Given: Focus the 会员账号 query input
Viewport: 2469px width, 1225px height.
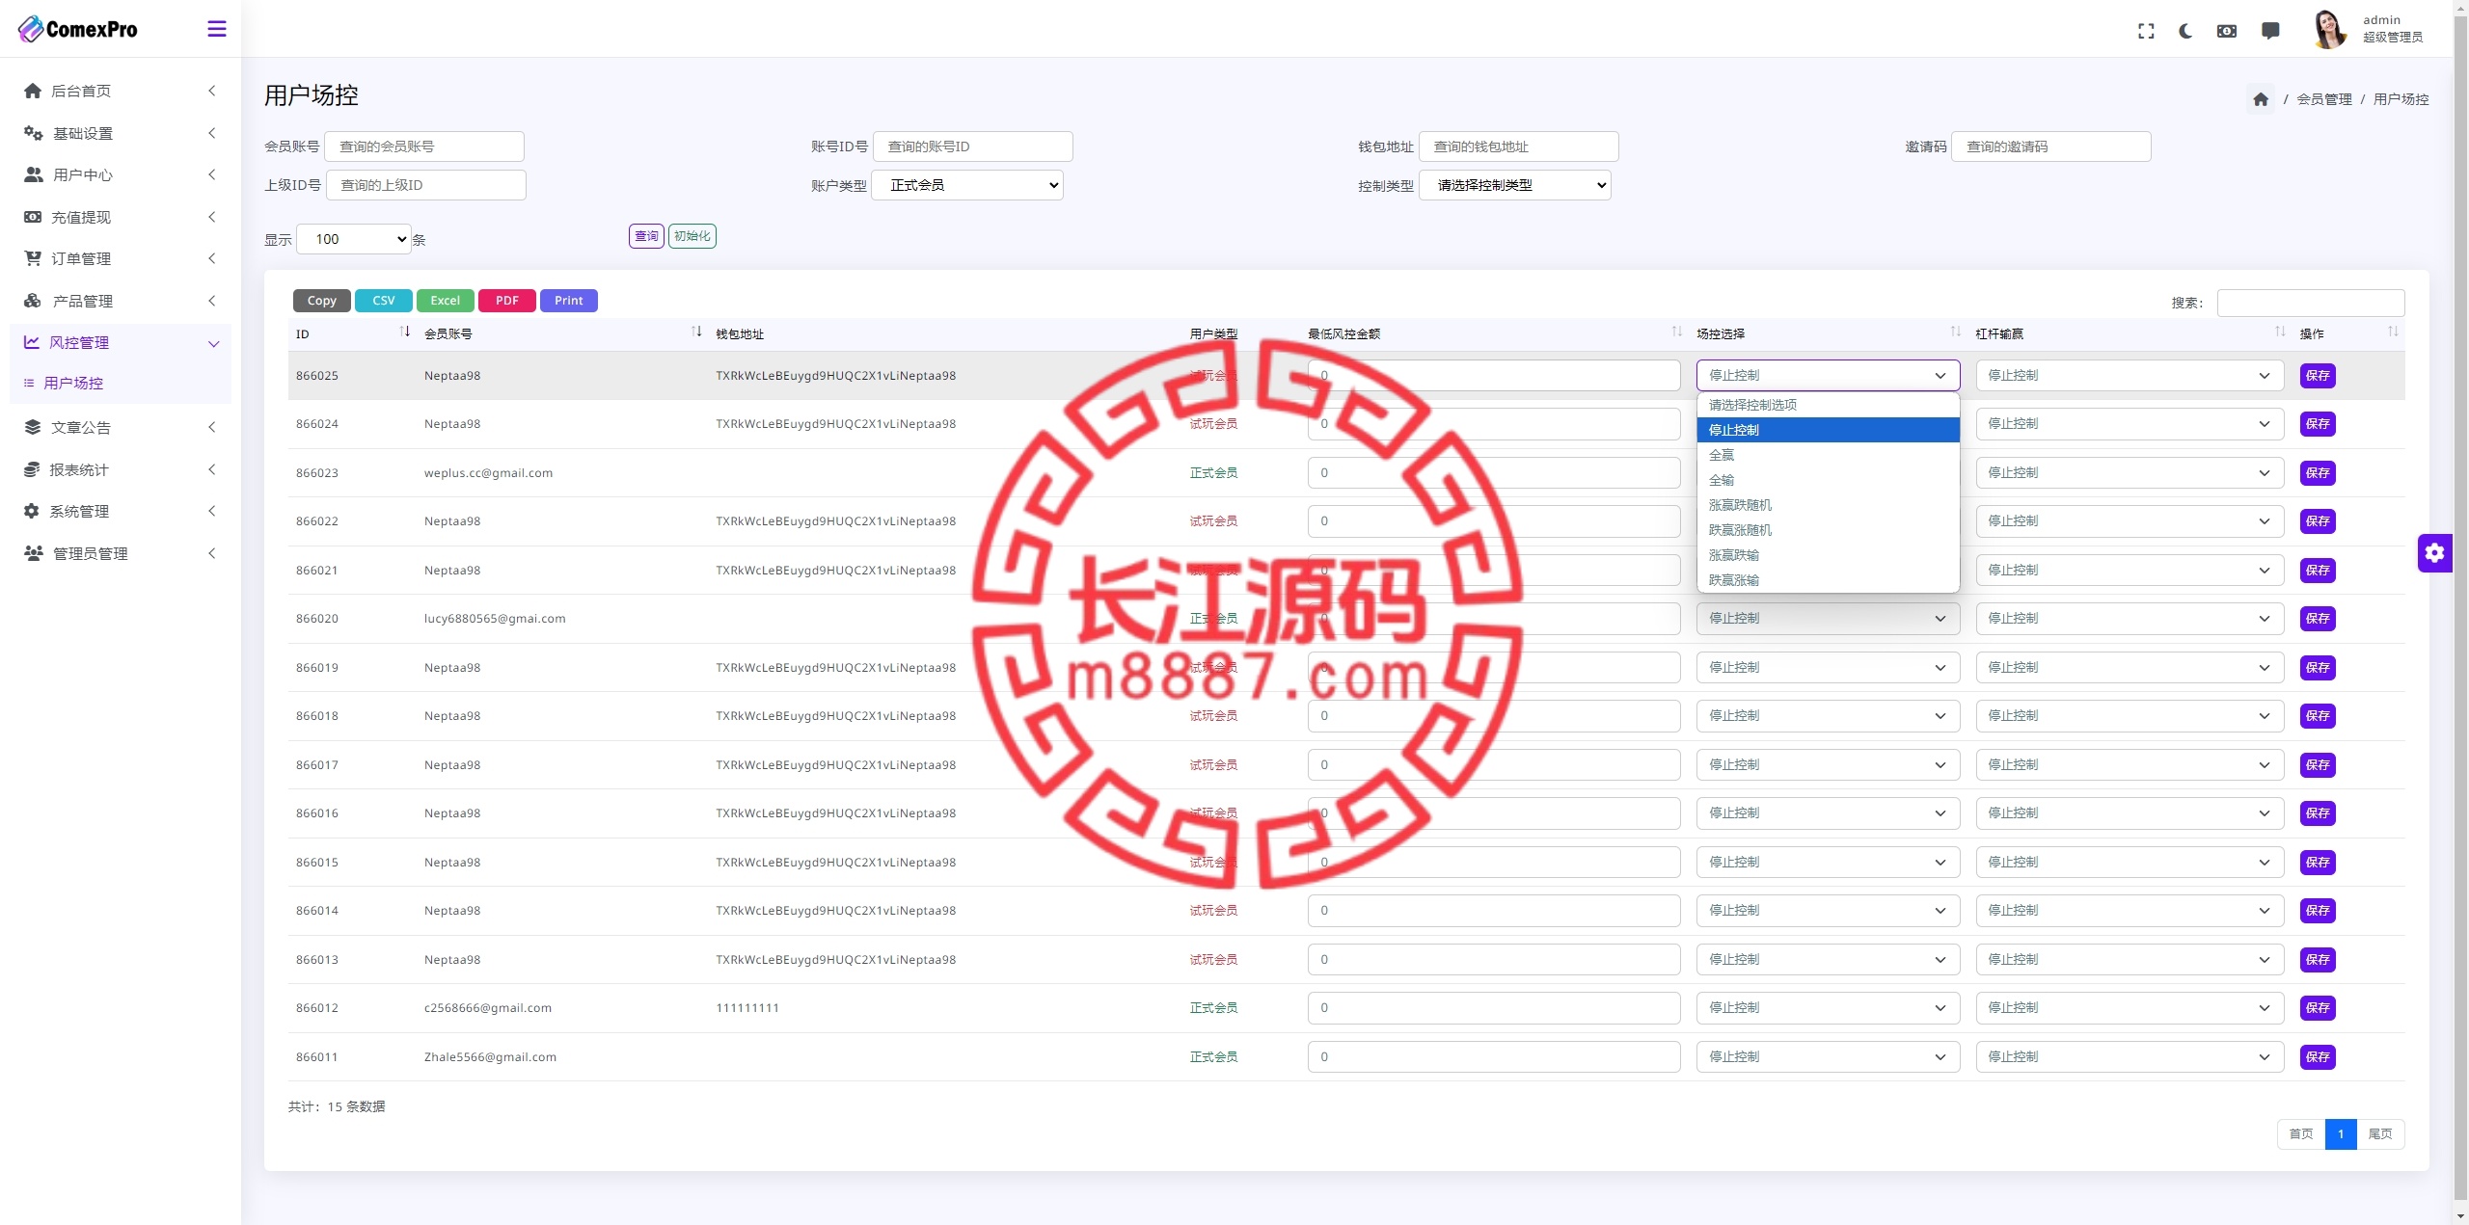Looking at the screenshot, I should pyautogui.click(x=424, y=146).
